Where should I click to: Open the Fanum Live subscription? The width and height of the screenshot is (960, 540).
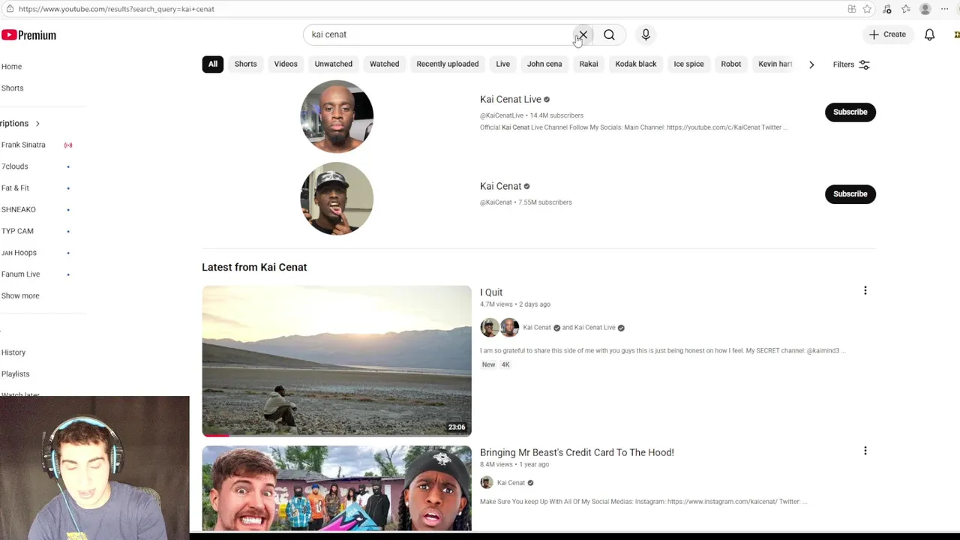click(x=20, y=274)
